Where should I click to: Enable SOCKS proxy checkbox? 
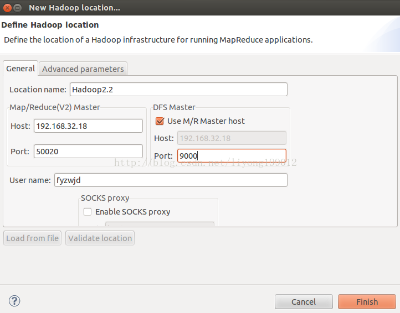pos(88,212)
